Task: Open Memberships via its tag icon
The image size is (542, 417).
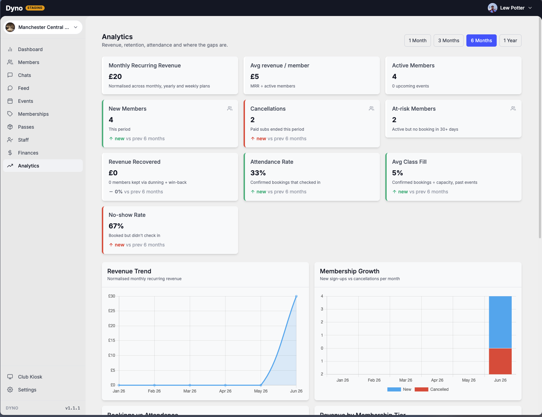Action: 10,114
